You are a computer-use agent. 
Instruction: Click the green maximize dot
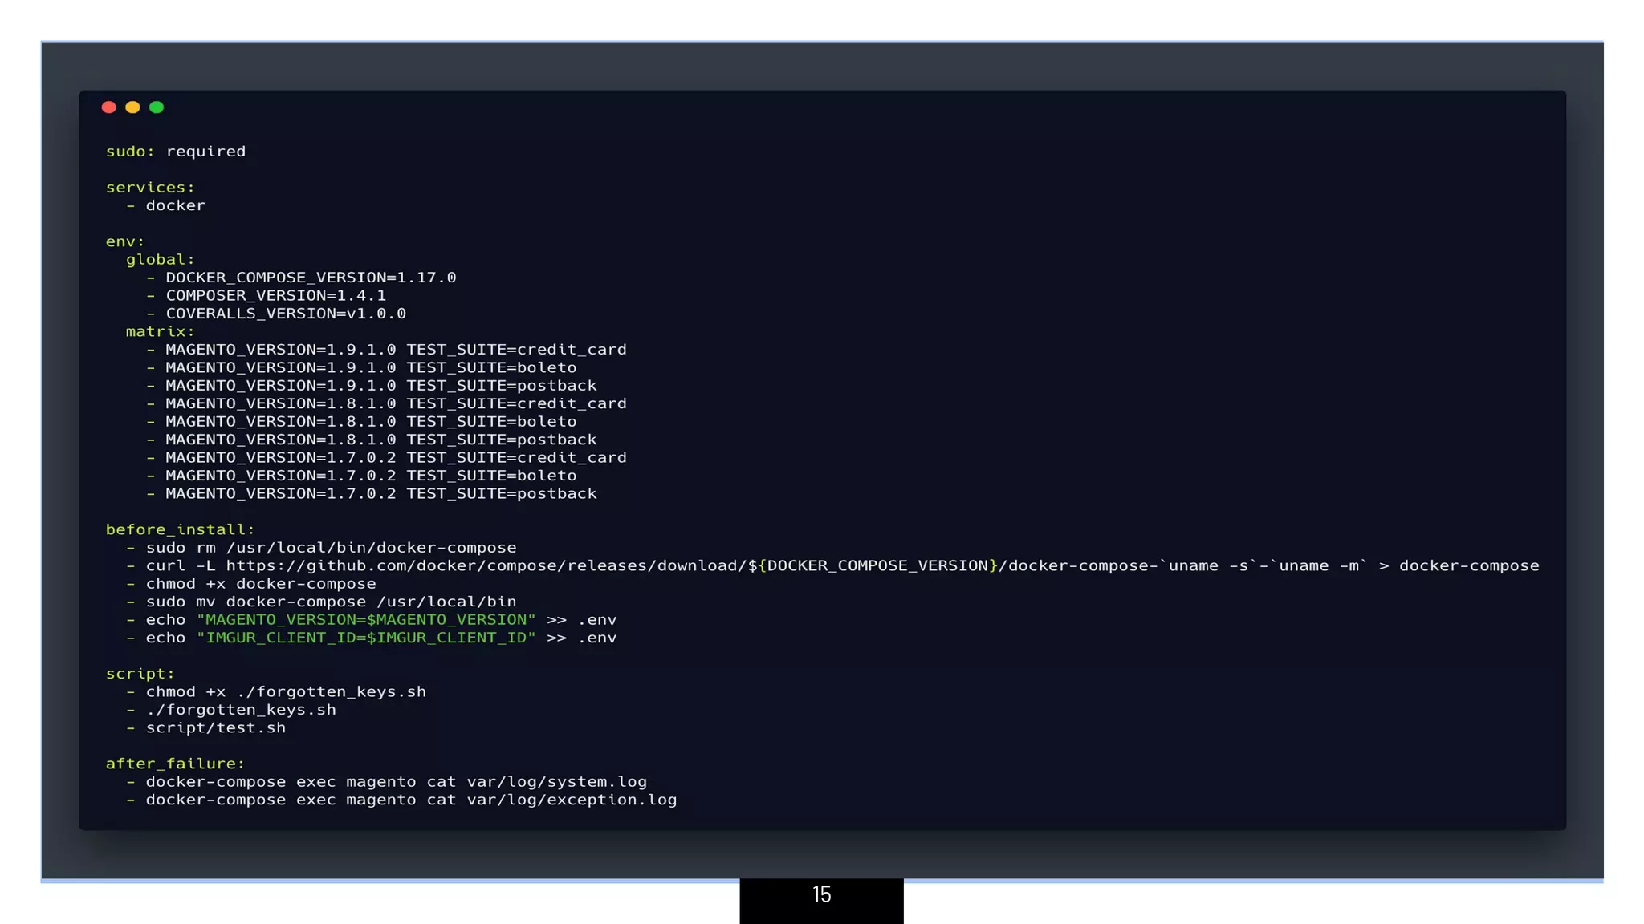point(157,107)
